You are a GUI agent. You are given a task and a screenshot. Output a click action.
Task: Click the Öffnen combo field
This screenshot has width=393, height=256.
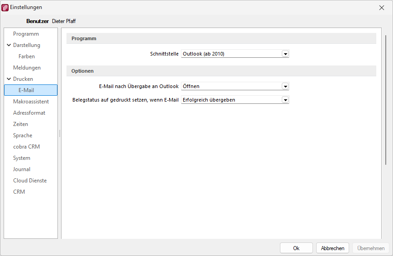click(235, 86)
